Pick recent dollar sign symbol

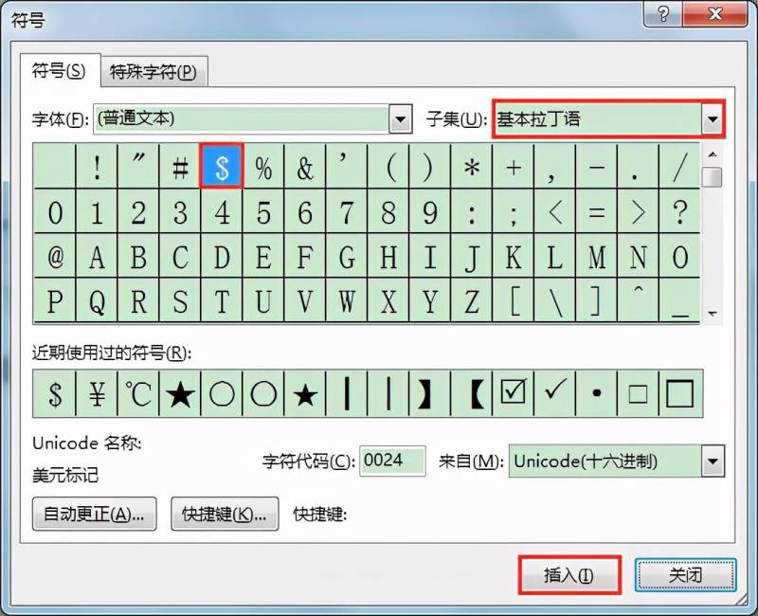coord(55,393)
